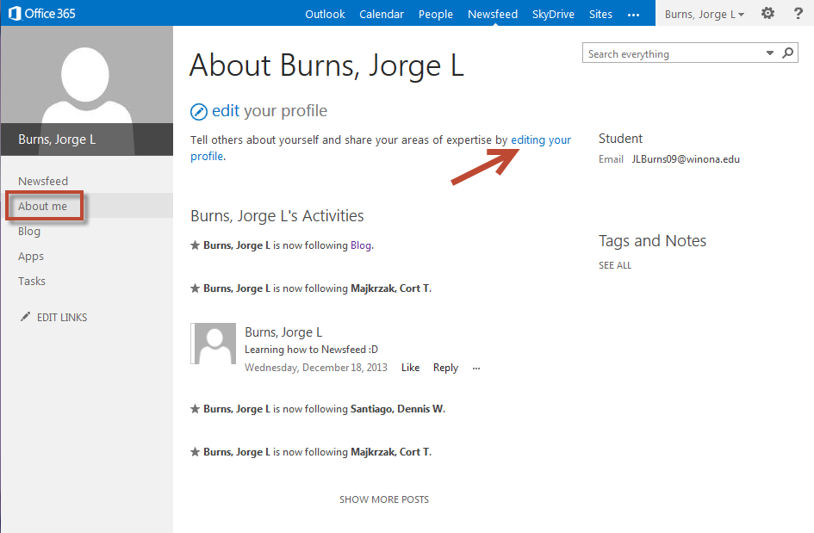The height and width of the screenshot is (533, 814).
Task: Expand the search scope dropdown arrow
Action: [770, 53]
